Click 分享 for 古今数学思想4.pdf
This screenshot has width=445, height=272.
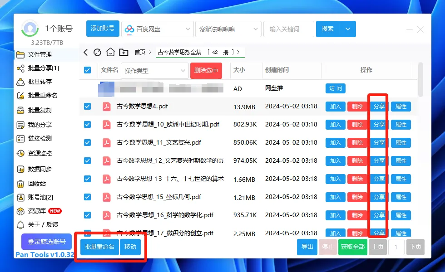[379, 107]
